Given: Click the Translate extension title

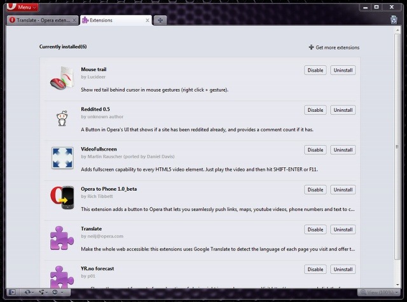Looking at the screenshot, I should click(x=92, y=229).
